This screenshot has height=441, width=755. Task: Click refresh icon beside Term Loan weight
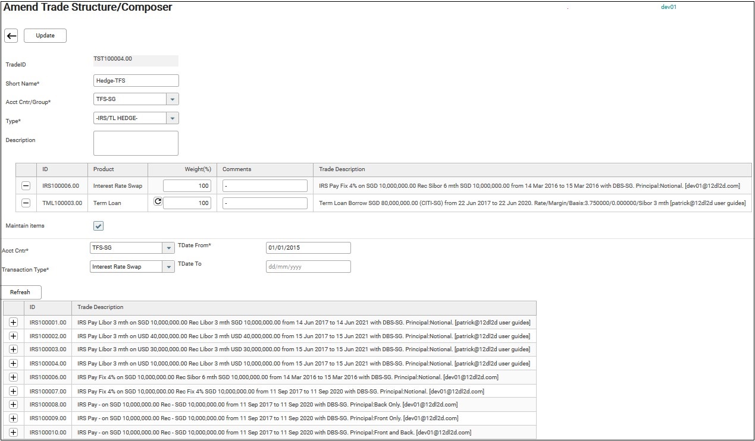click(158, 202)
